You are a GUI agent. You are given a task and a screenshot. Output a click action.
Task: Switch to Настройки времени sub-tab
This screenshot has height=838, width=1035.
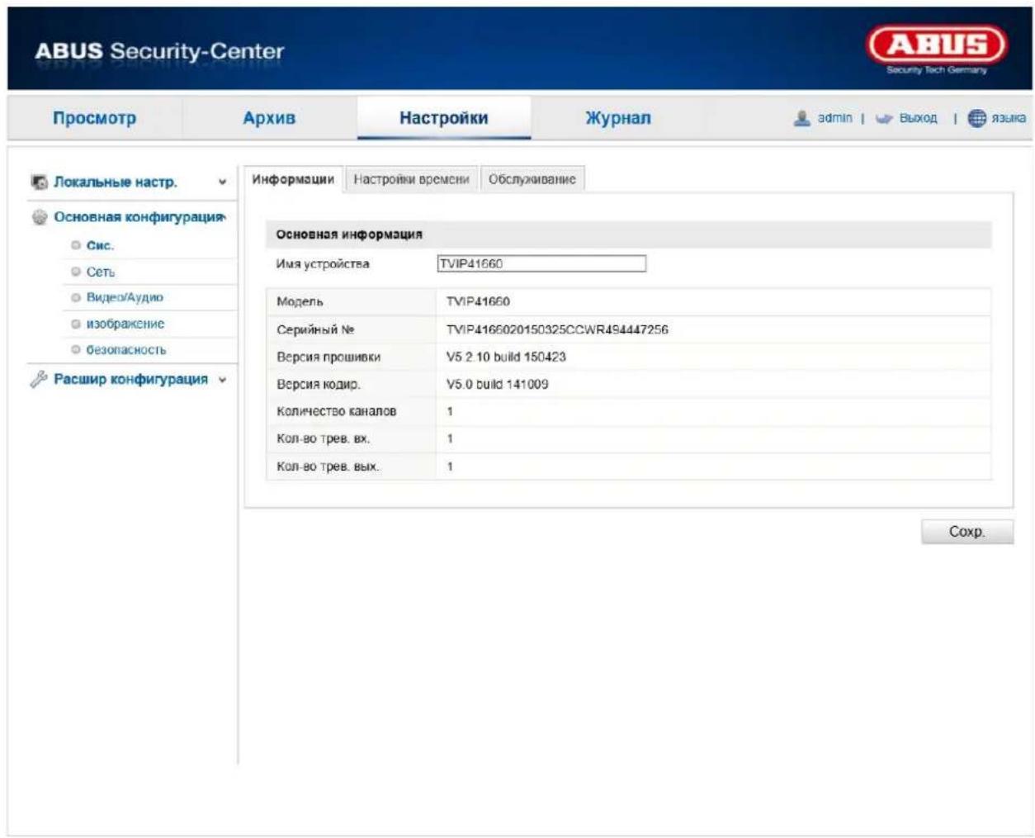point(411,179)
